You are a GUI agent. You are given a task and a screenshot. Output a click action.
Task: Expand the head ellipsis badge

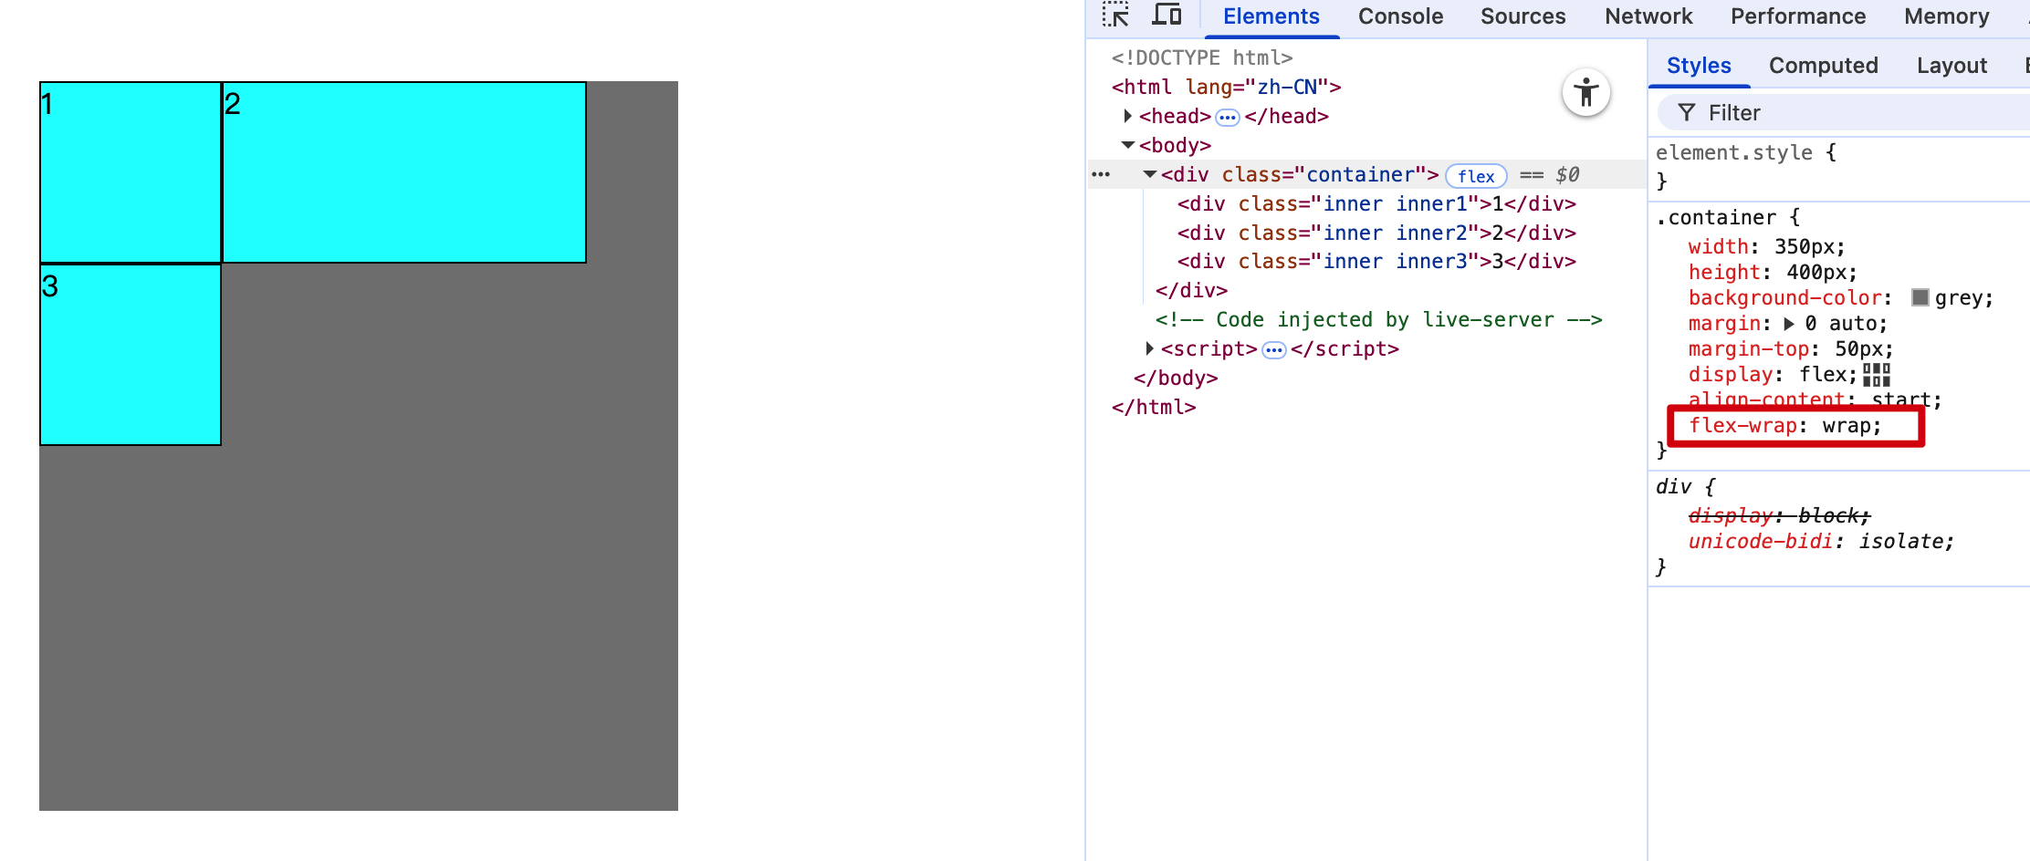click(1228, 117)
